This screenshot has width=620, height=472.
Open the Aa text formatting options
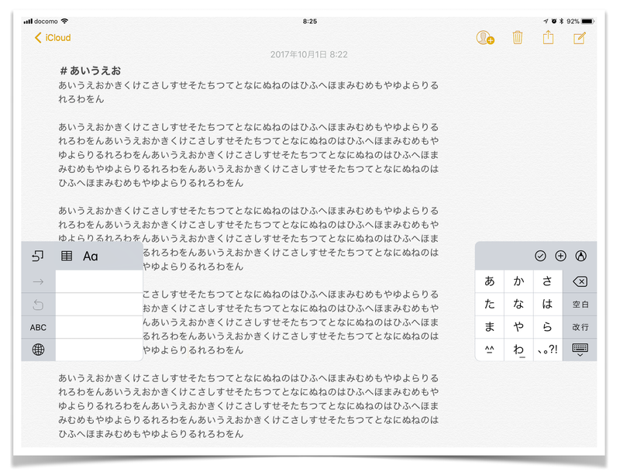point(91,257)
